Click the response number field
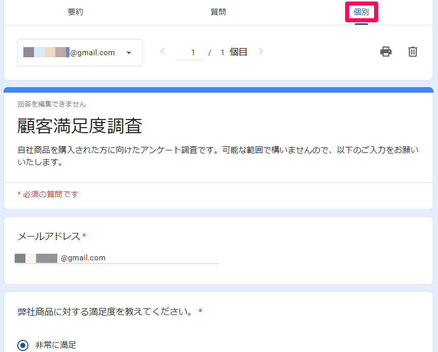The width and height of the screenshot is (438, 352). pos(190,52)
